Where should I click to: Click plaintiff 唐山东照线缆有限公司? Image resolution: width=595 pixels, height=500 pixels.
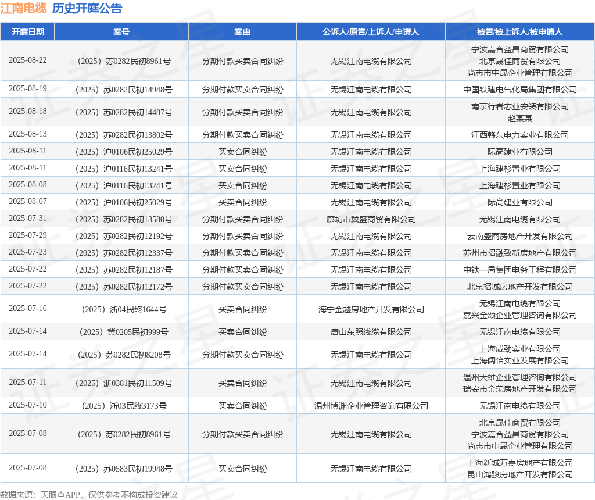(x=371, y=332)
